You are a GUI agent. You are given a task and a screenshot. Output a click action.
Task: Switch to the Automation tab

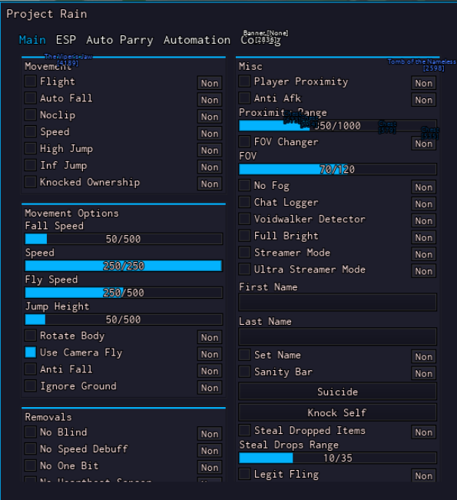197,40
